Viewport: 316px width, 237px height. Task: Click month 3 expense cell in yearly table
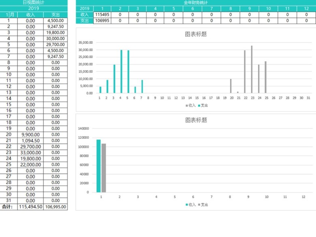(x=137, y=21)
